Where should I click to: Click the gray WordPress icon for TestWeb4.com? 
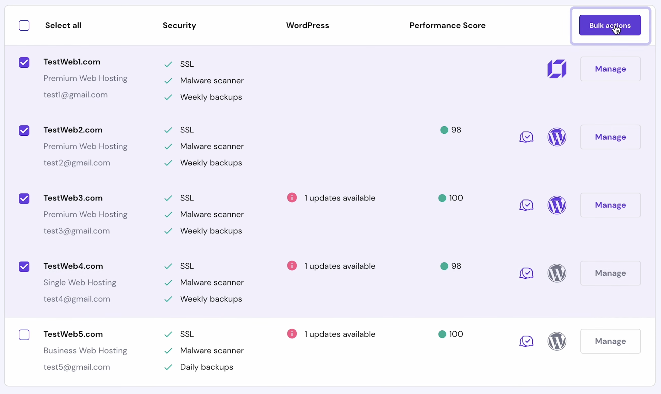pos(557,273)
